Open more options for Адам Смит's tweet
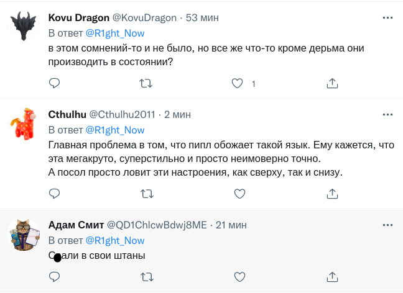The image size is (403, 293). tap(387, 225)
